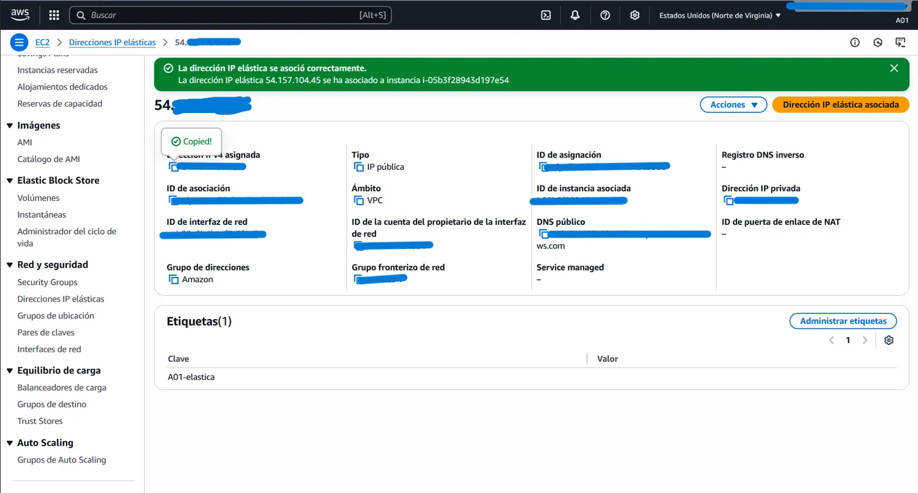
Task: Copy the Grupo de direcciones 'Amazon' value
Action: [173, 280]
